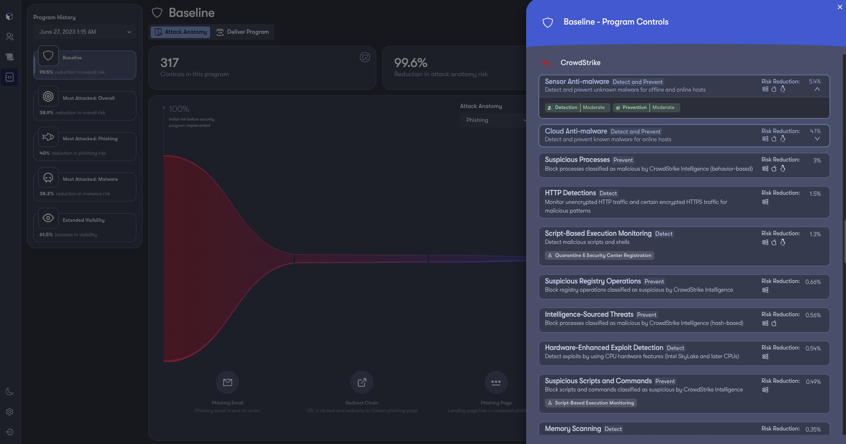Click the fish icon for Most Attacked: Phishing
Viewport: 846px width, 444px height.
coord(48,137)
